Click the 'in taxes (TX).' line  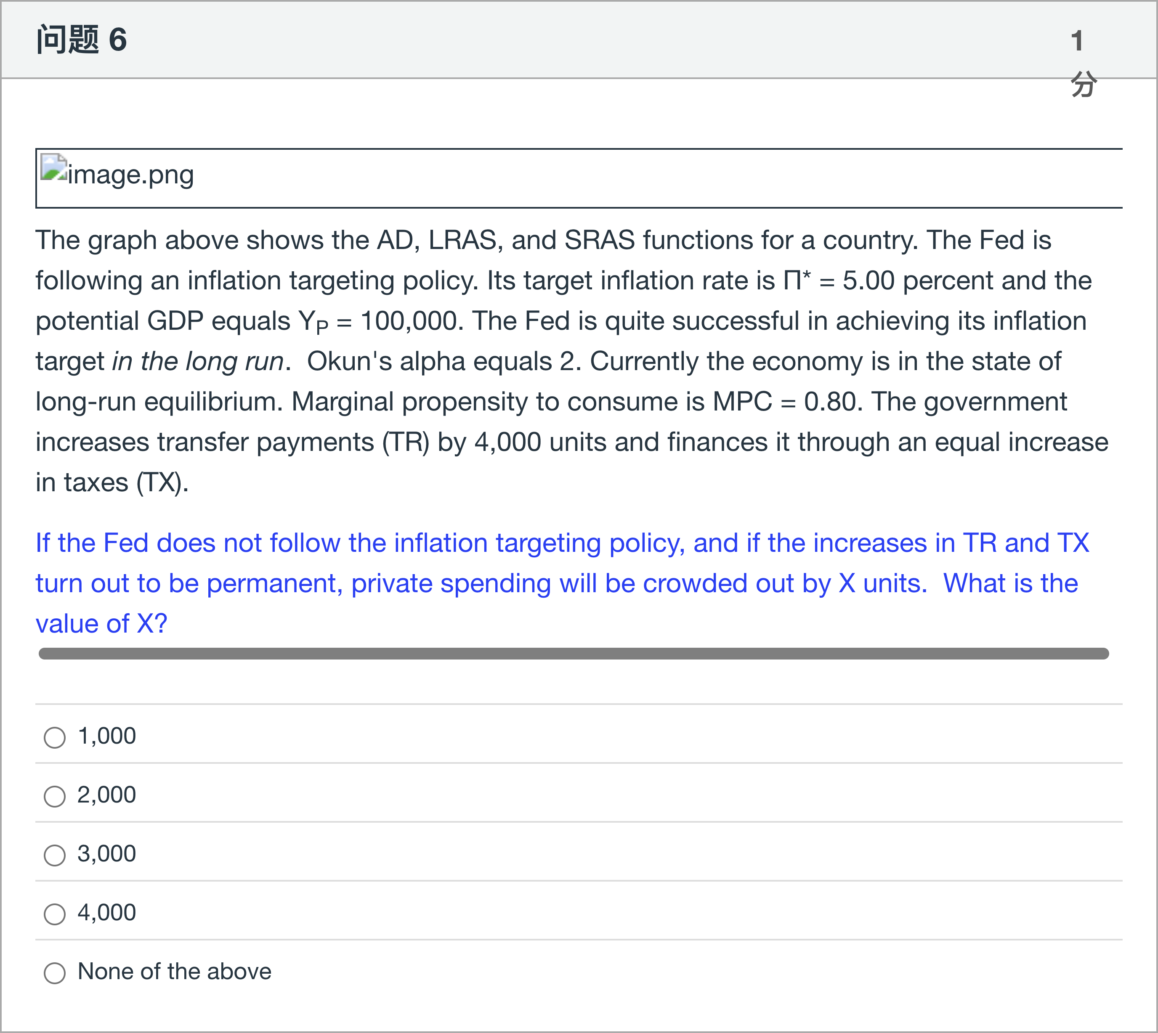[x=112, y=483]
